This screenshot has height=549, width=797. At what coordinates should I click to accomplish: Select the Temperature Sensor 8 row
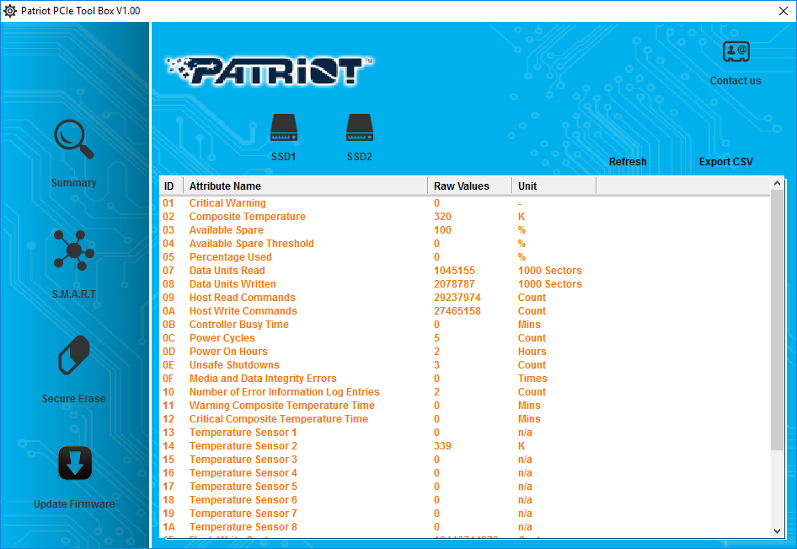(x=464, y=526)
